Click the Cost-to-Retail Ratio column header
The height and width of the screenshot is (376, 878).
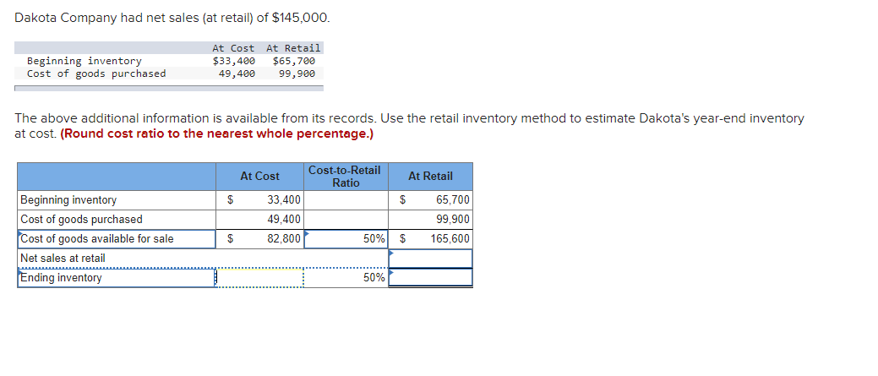point(345,177)
